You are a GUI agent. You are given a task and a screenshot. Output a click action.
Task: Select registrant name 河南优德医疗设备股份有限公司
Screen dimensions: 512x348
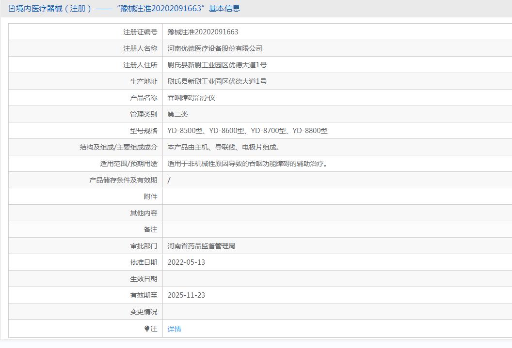[215, 48]
